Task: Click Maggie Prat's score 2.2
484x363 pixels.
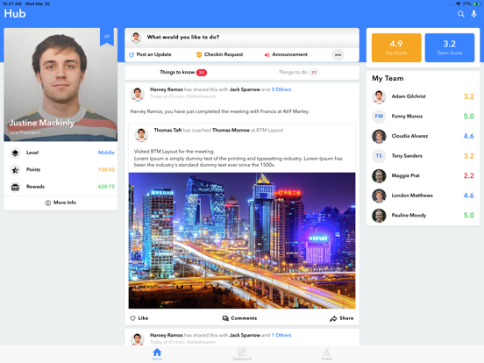Action: (x=468, y=176)
